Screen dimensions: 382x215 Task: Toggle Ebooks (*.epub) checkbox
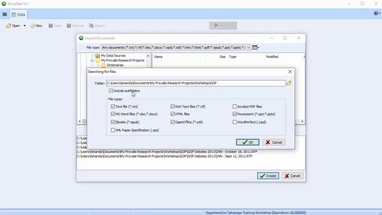tap(113, 122)
